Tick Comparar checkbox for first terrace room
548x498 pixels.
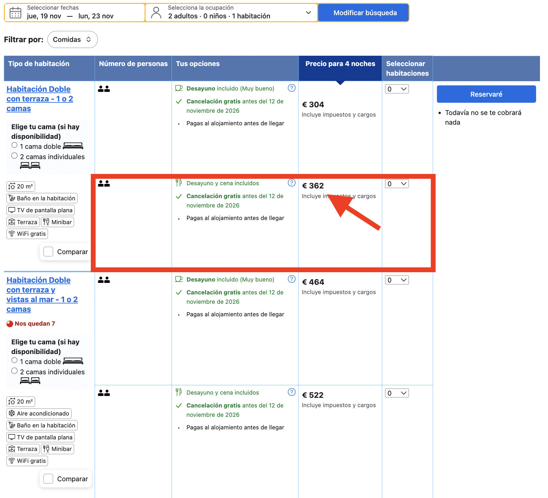coord(48,252)
